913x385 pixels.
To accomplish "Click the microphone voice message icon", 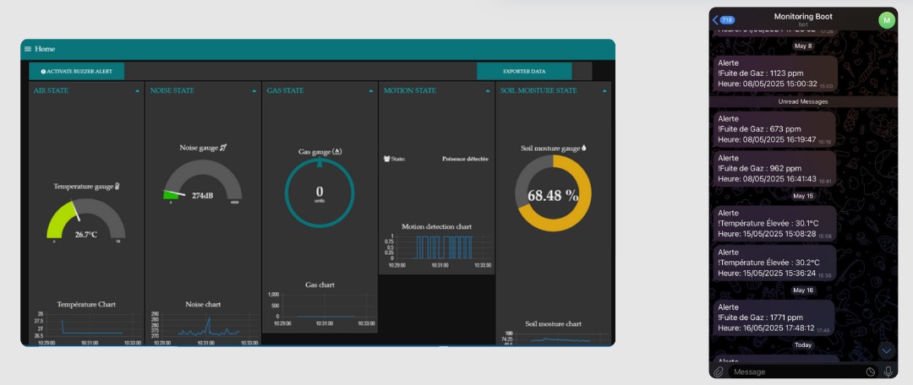I will (888, 371).
